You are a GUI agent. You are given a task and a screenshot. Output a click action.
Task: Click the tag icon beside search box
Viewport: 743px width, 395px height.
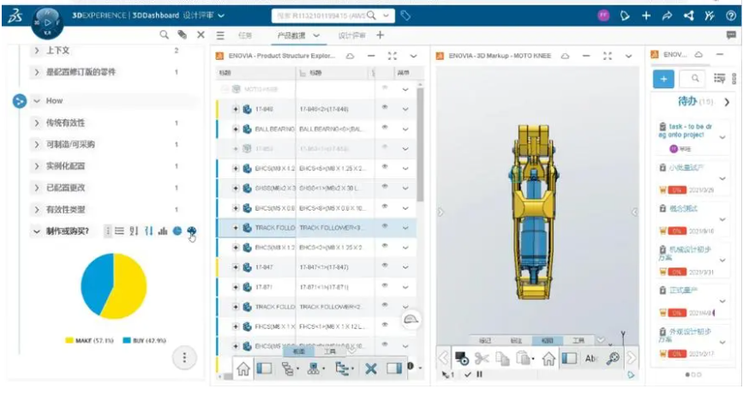(405, 15)
